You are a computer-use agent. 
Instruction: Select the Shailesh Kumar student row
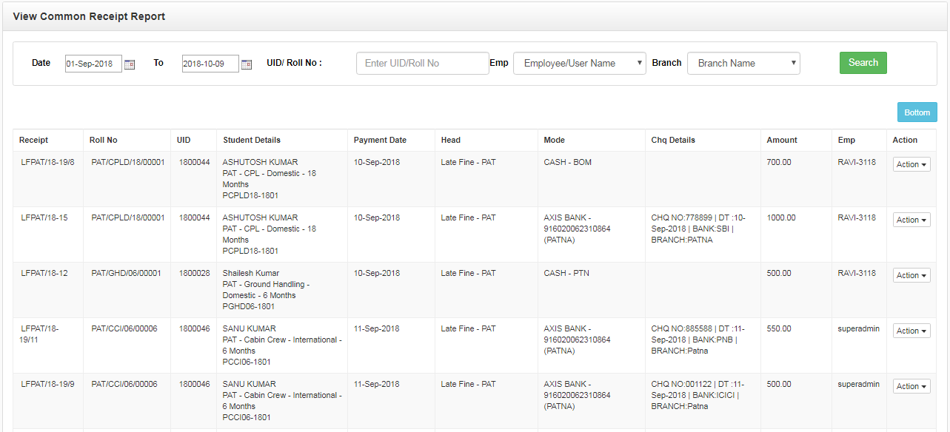(x=475, y=290)
